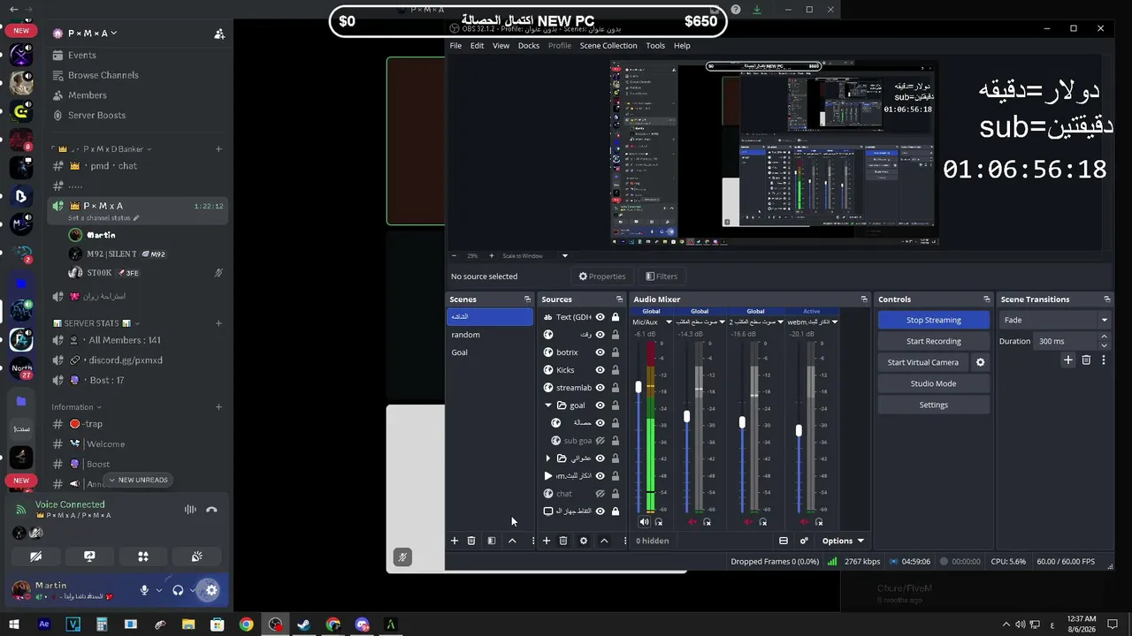Screen dimensions: 1132x636
Task: Hide the Text (GDI+) source
Action: point(600,317)
